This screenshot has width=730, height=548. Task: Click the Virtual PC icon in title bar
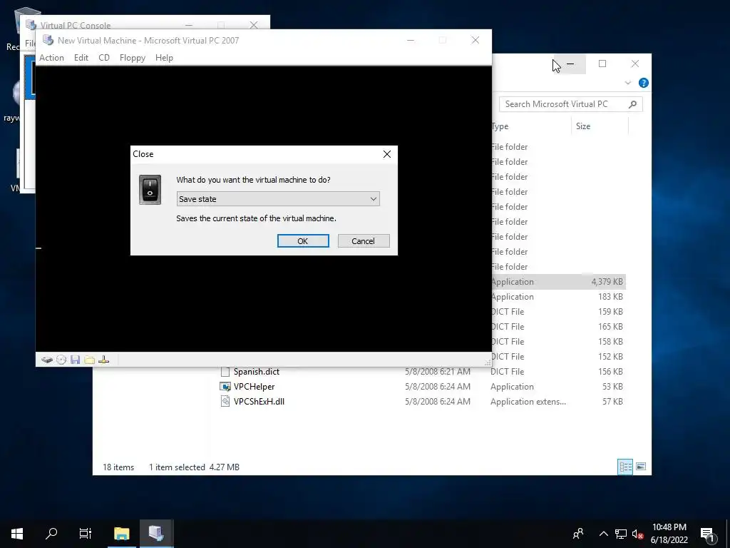[48, 40]
